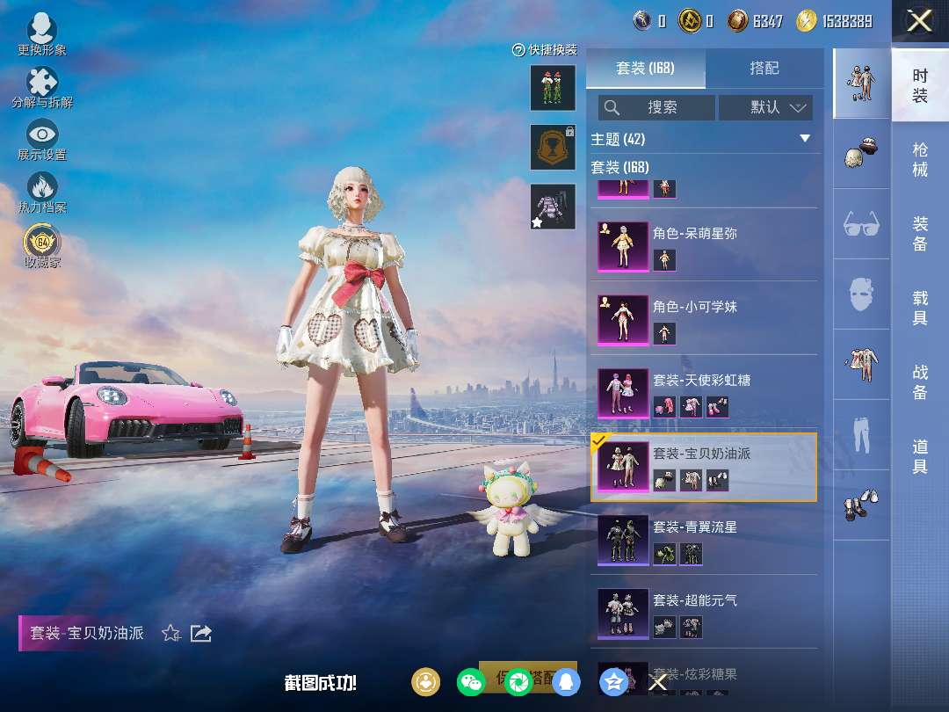Select the glasses category icon
The height and width of the screenshot is (712, 949).
pos(860,223)
